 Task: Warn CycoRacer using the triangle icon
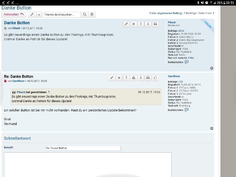point(133,78)
